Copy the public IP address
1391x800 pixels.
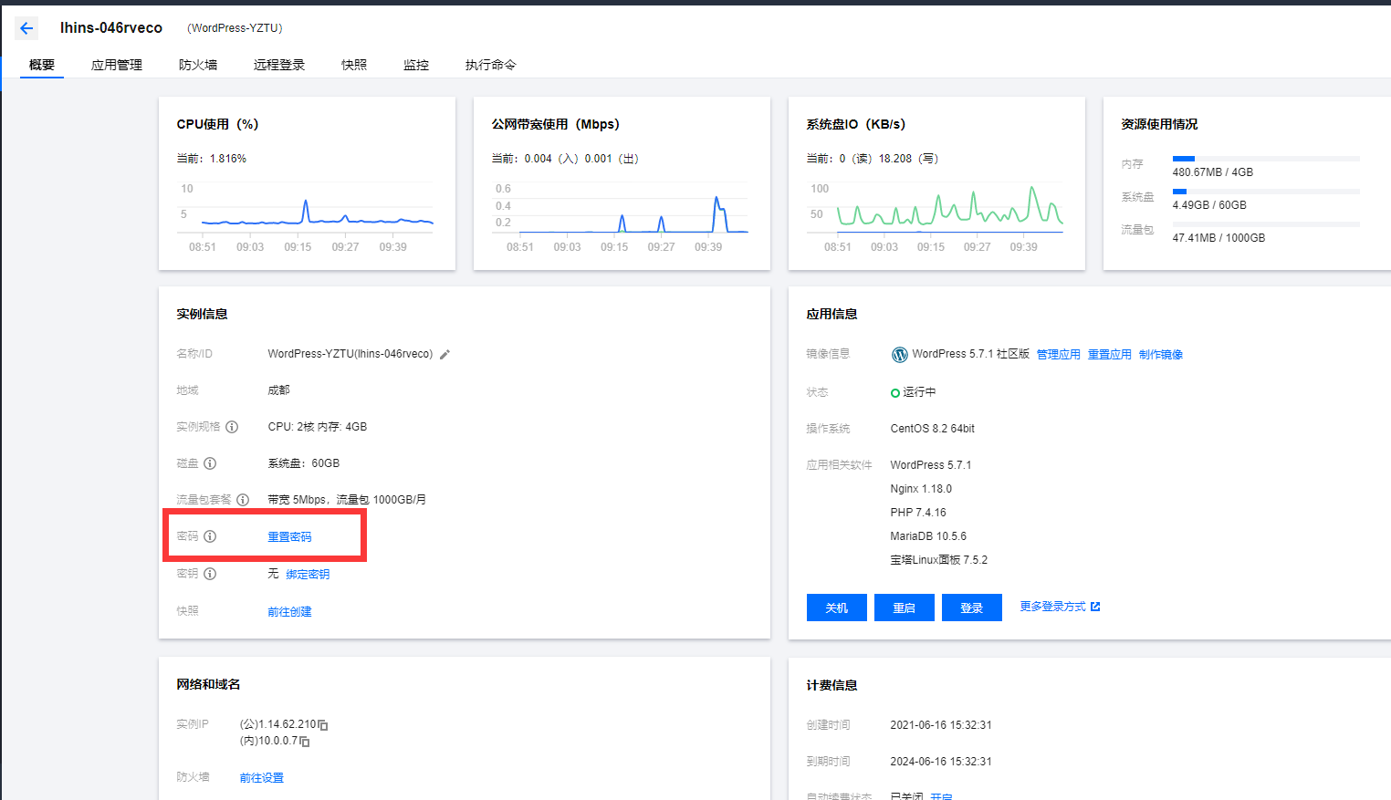[323, 725]
